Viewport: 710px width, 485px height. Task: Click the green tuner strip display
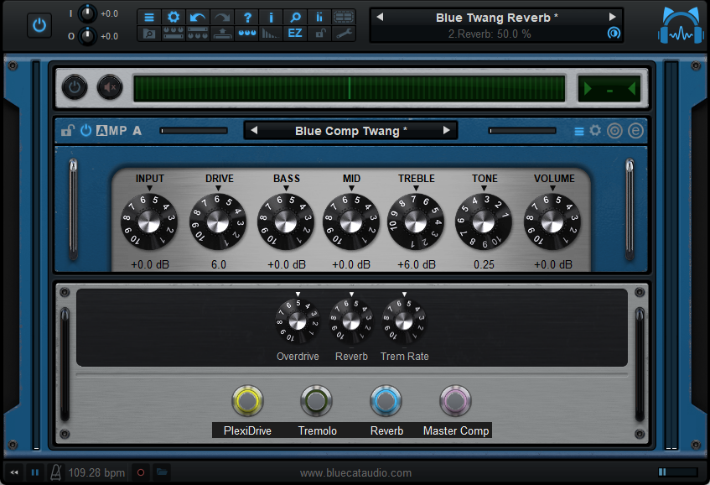coord(349,88)
